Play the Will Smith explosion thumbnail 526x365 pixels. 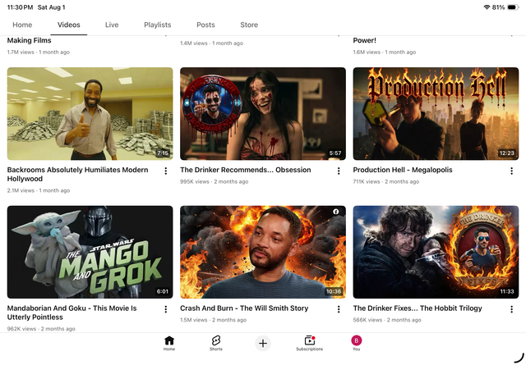tap(263, 252)
